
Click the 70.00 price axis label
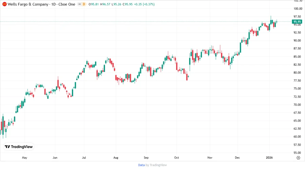297,105
